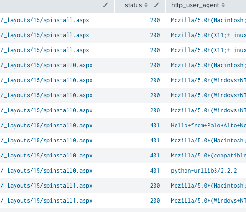Click 200 status in the first table row
Viewport: 246px width, 212px height.
pos(155,20)
